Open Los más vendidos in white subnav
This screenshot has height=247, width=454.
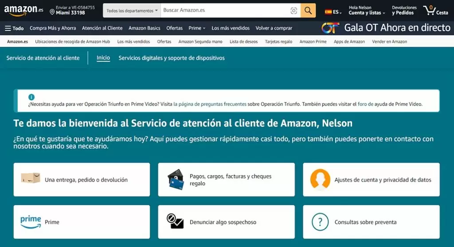pyautogui.click(x=133, y=42)
